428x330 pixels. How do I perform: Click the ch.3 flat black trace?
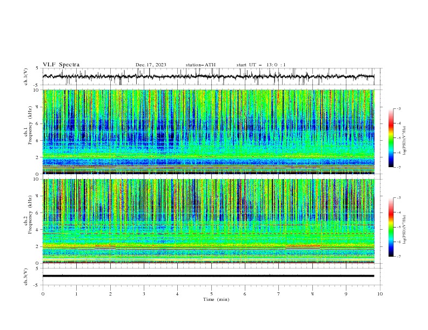(209, 276)
